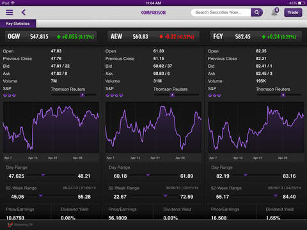Tap the battery indicator in status bar
The width and height of the screenshot is (307, 230).
[x=301, y=3]
